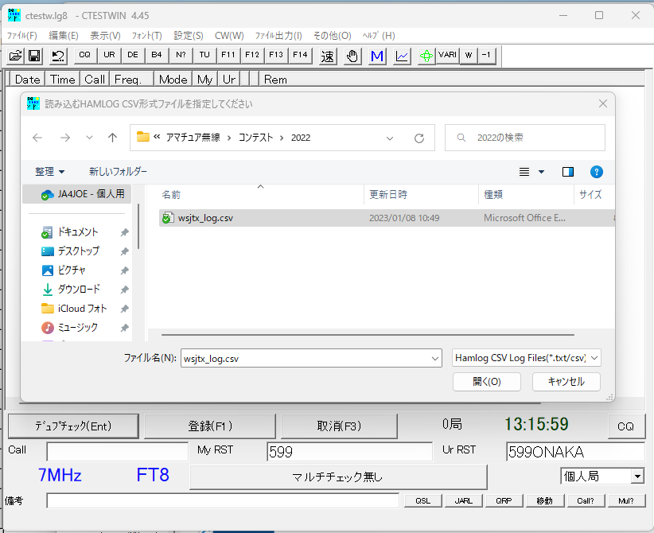Viewport: 654px width, 533px height.
Task: Select the wsjtx_log.csv file
Action: (x=386, y=218)
